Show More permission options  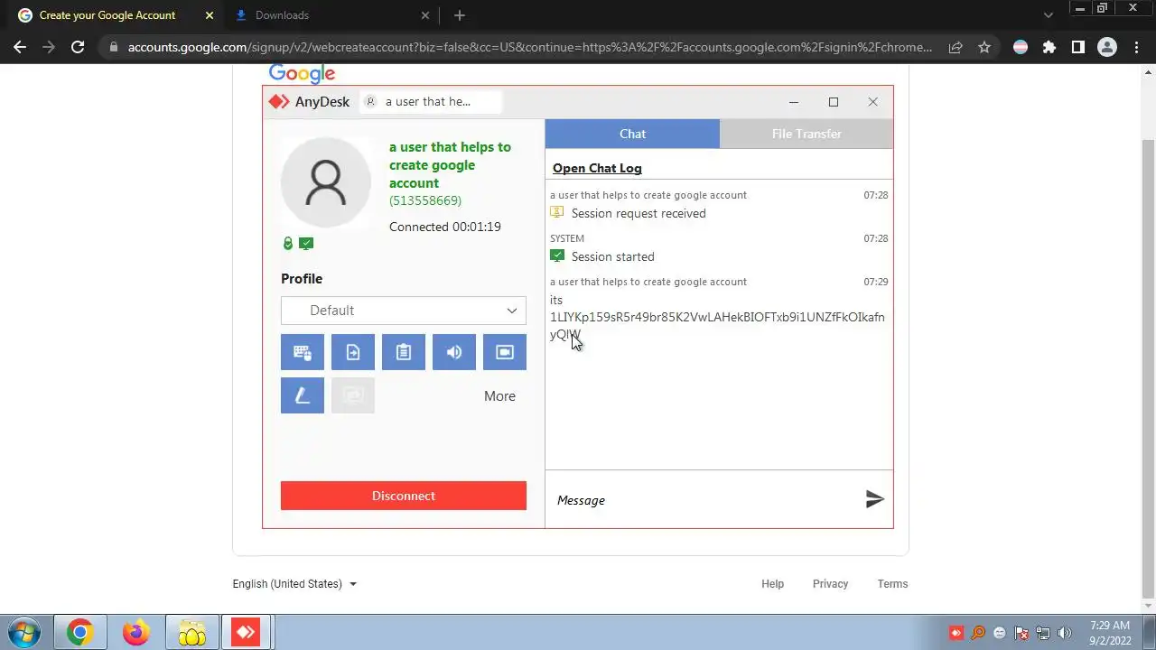pos(499,396)
